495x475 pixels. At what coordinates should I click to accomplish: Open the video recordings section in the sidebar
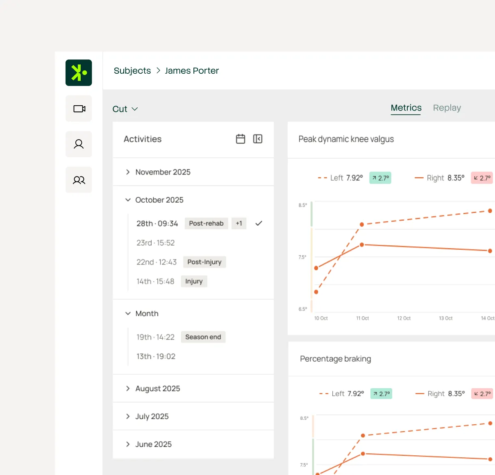tap(79, 108)
